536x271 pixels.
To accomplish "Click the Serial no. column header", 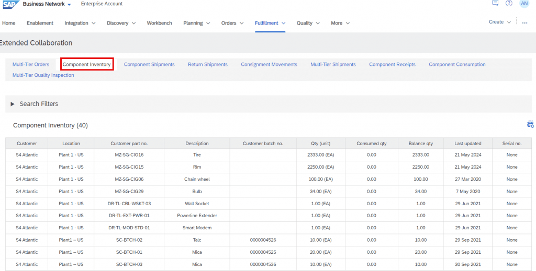I will 512,144.
